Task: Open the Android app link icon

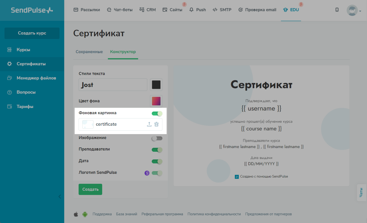Action: [x=85, y=214]
